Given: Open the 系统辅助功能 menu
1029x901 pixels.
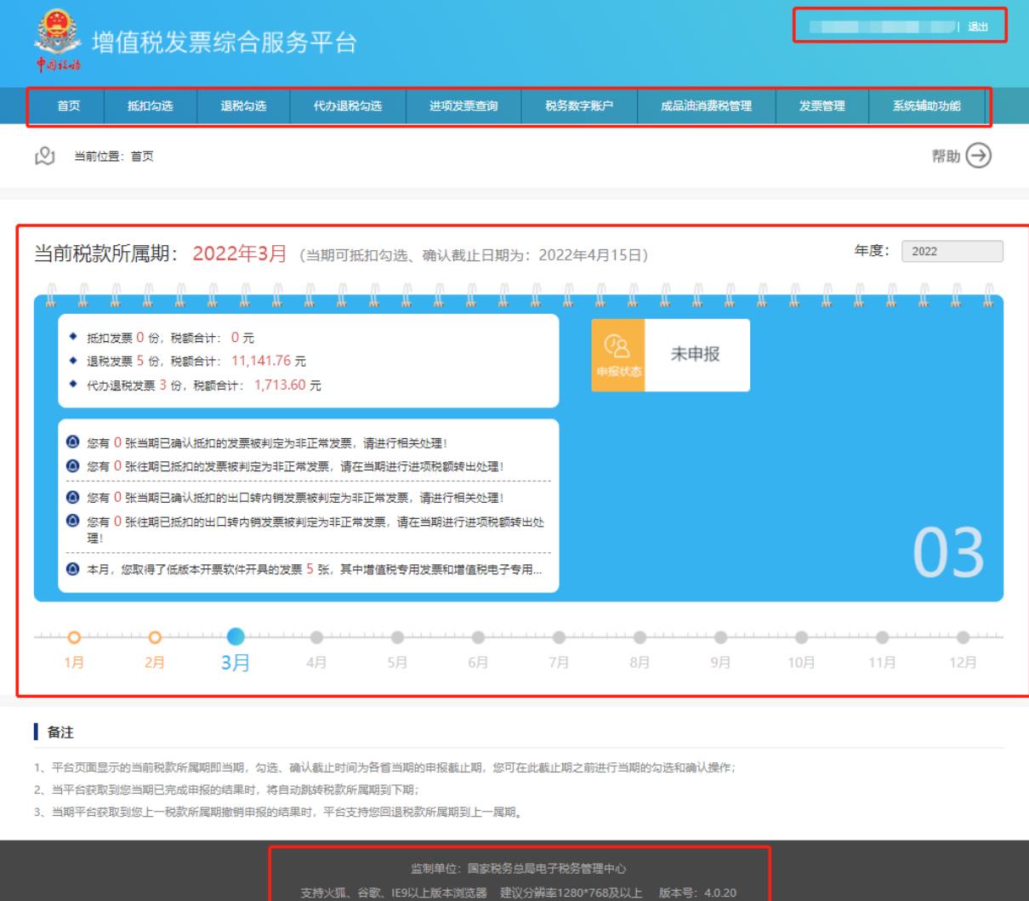Looking at the screenshot, I should [x=926, y=106].
